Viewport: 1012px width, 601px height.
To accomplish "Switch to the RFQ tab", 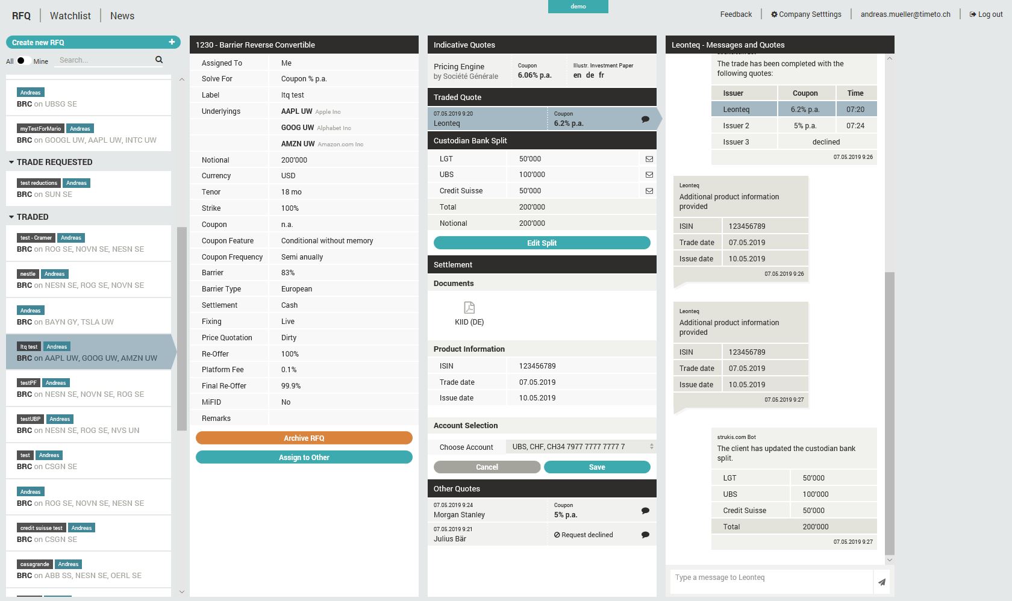I will point(21,16).
